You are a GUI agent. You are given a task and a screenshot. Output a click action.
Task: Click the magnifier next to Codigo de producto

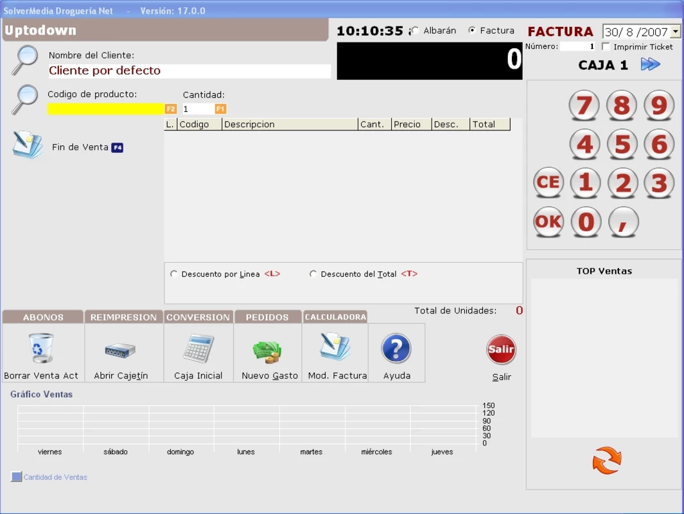point(25,100)
